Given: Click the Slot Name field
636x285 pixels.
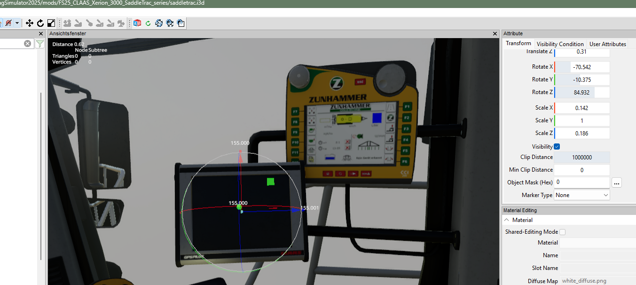Looking at the screenshot, I should 597,269.
